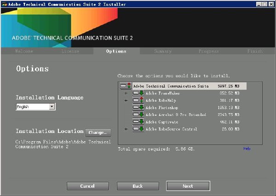Open install options icon for Adobe Photoshop

click(x=138, y=107)
